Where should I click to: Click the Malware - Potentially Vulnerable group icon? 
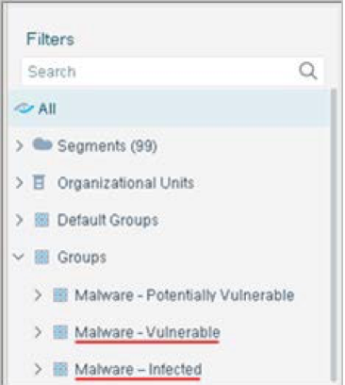click(x=60, y=295)
